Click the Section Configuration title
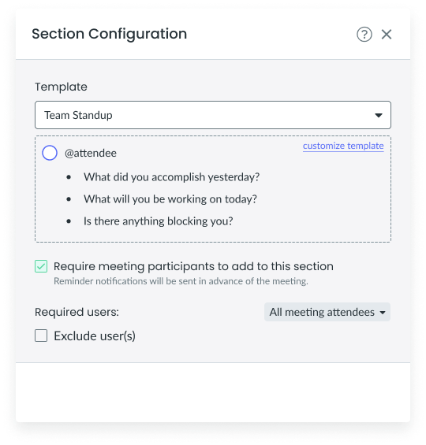This screenshot has width=426, height=445. point(110,34)
